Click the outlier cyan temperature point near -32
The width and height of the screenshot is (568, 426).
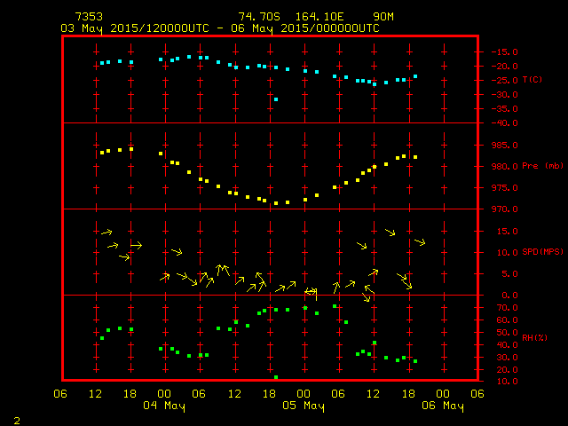pos(276,99)
